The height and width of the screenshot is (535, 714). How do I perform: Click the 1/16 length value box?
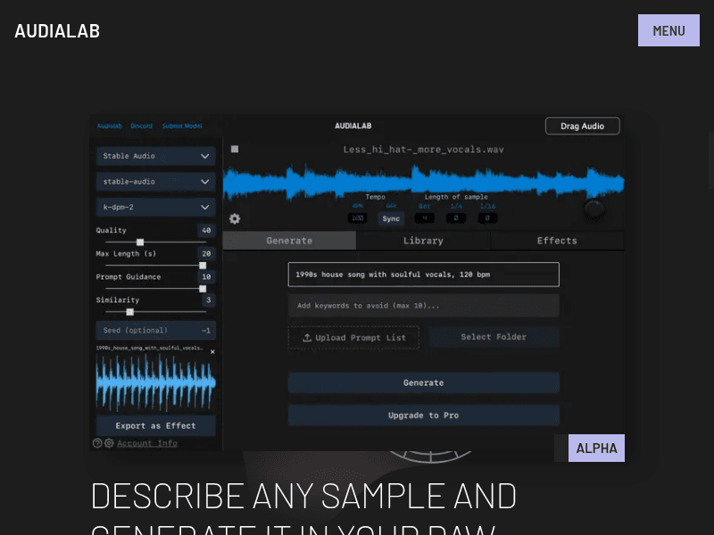pos(487,218)
